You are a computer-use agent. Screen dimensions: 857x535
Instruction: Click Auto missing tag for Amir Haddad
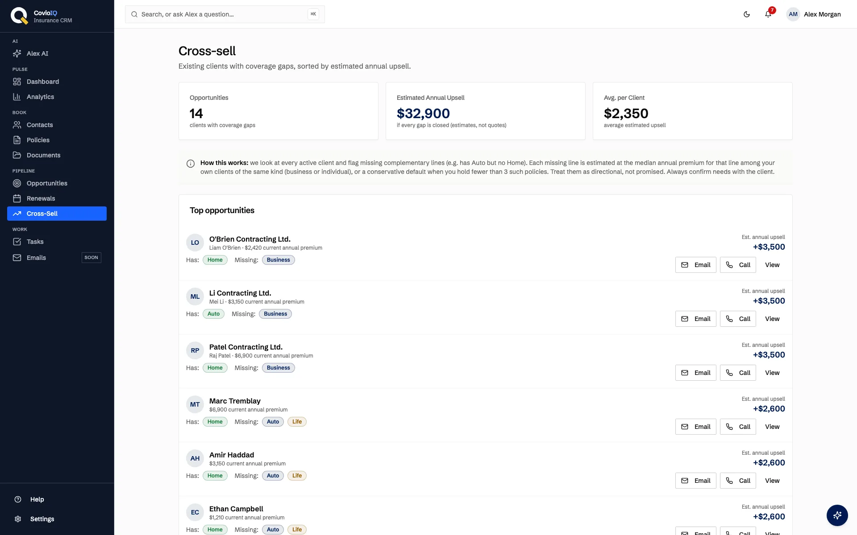273,476
